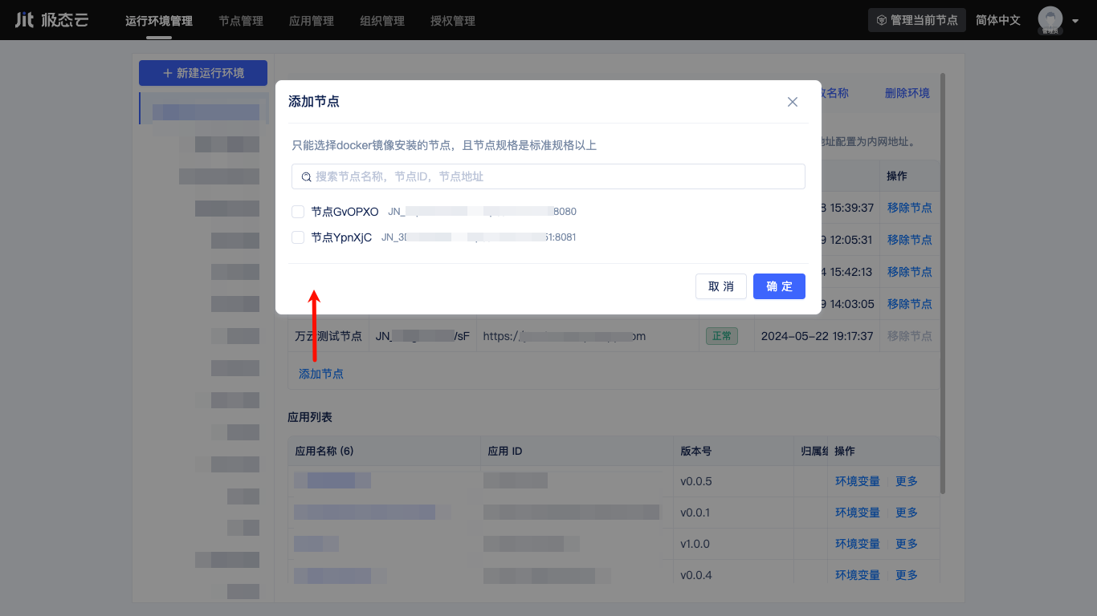1097x616 pixels.
Task: Open the 运行环境管理 tab
Action: coord(159,21)
